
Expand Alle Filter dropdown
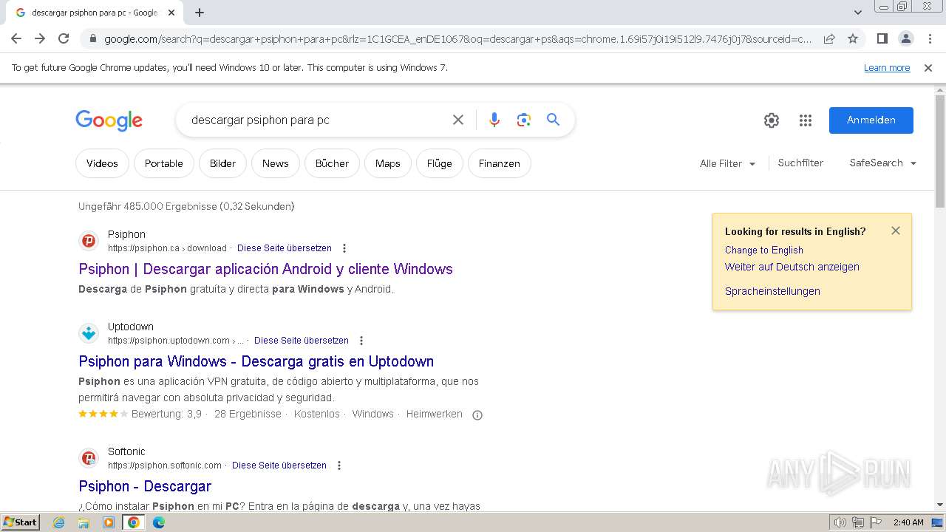(x=728, y=163)
